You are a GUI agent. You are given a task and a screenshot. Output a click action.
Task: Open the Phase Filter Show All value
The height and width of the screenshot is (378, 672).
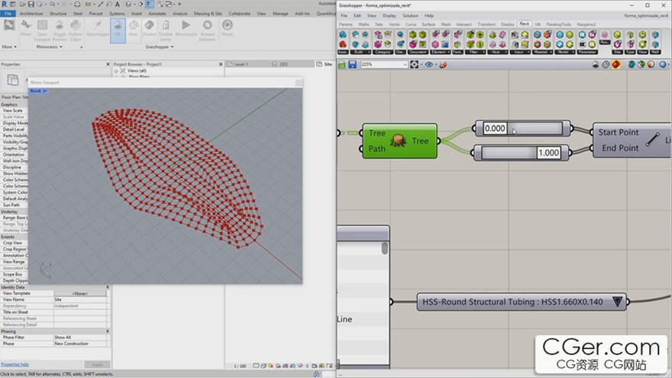click(x=80, y=338)
